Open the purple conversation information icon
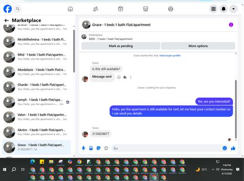The width and height of the screenshot is (244, 181). (231, 25)
